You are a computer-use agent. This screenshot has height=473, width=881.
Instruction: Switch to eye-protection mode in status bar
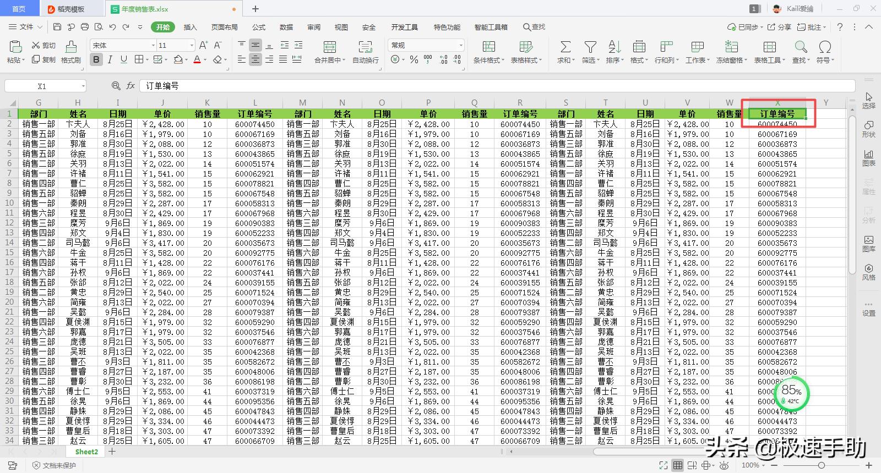725,465
